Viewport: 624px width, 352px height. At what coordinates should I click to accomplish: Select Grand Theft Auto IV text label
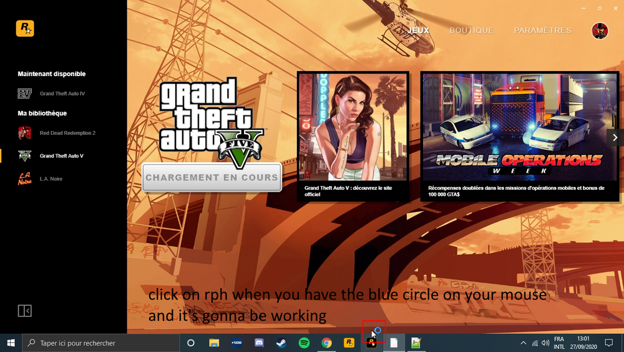[62, 94]
